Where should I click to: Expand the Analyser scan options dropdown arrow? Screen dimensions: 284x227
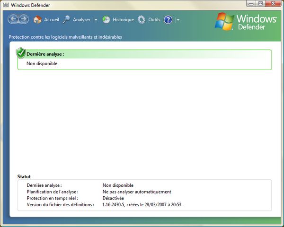point(96,20)
